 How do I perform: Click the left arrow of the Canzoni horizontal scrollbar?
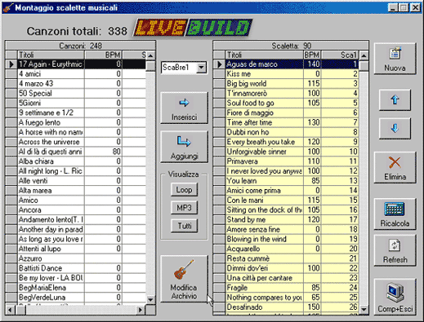tap(11, 310)
